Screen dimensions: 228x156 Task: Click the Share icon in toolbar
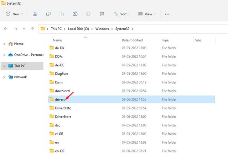click(x=88, y=14)
